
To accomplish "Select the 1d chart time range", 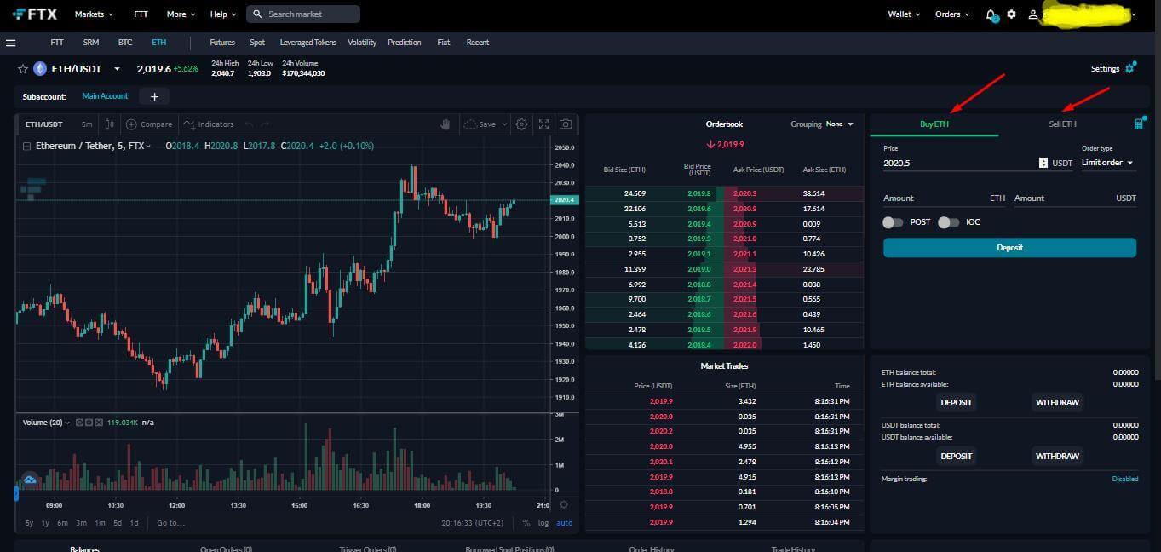I will pyautogui.click(x=134, y=523).
